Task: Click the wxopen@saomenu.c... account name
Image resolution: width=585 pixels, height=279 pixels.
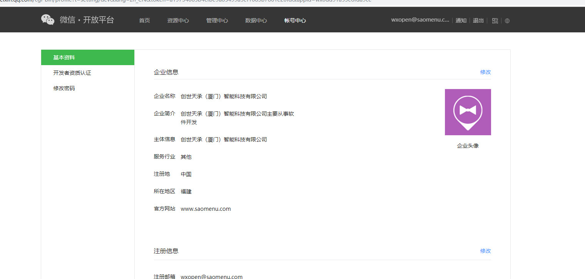Action: point(420,20)
